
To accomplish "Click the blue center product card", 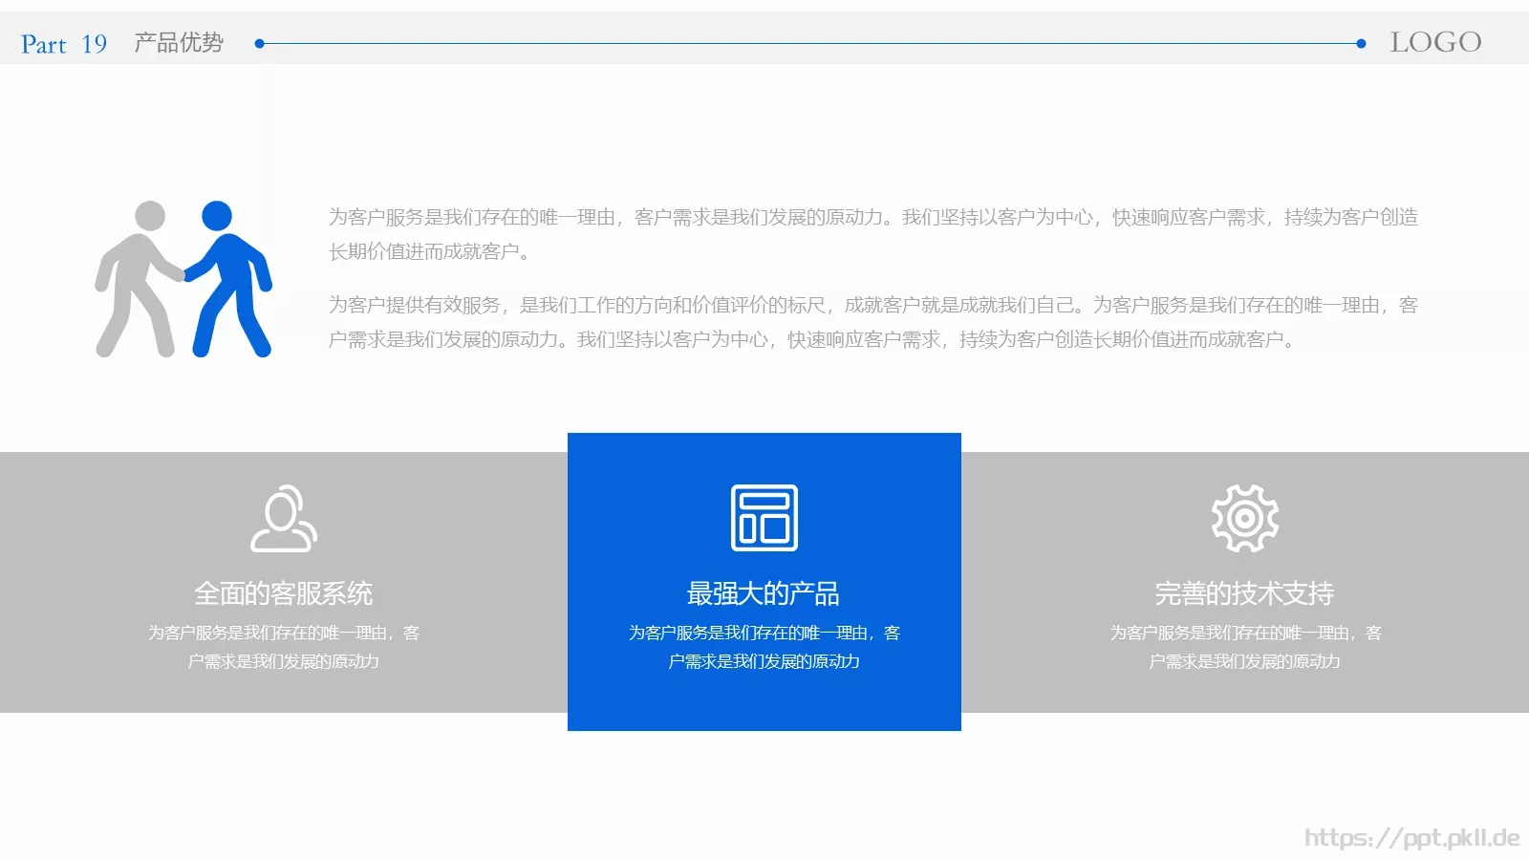I will pyautogui.click(x=764, y=582).
